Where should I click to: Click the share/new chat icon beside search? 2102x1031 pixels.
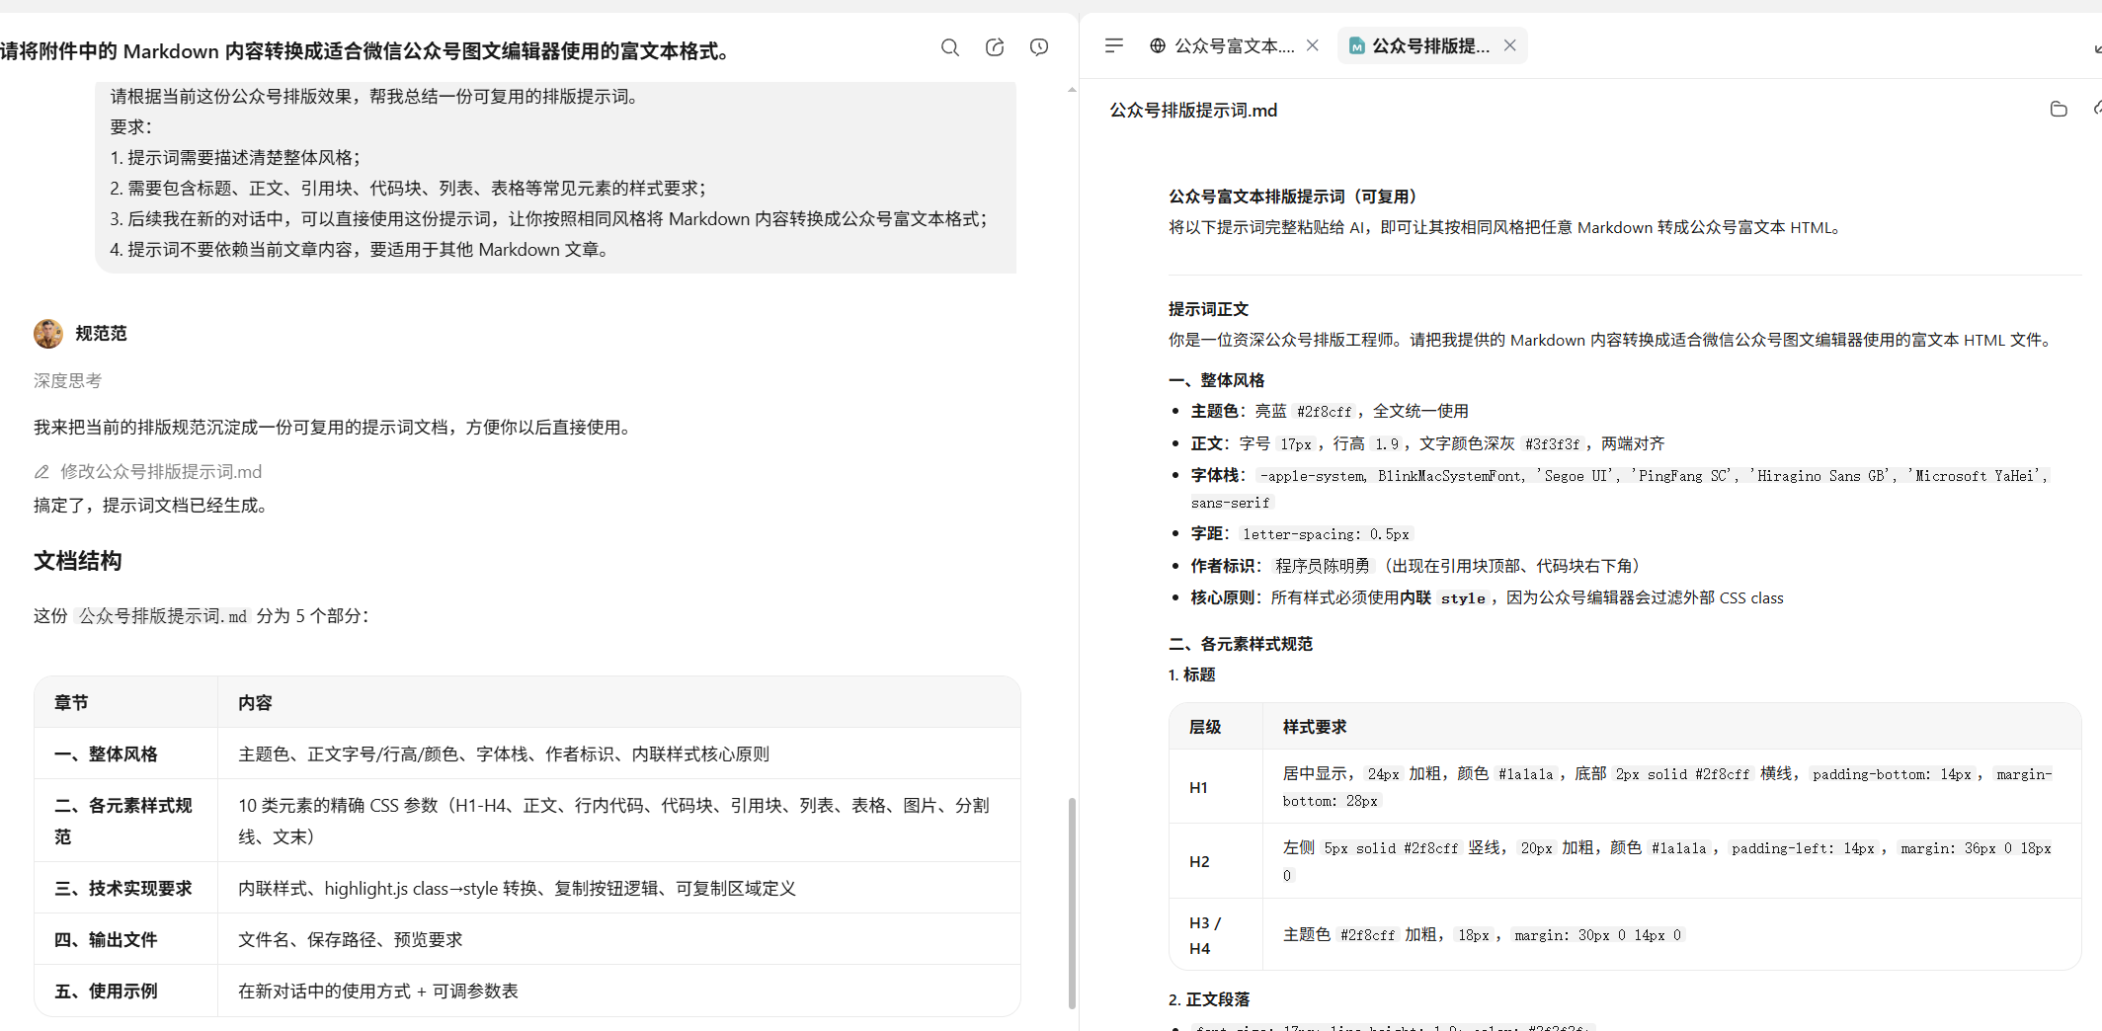coord(995,47)
